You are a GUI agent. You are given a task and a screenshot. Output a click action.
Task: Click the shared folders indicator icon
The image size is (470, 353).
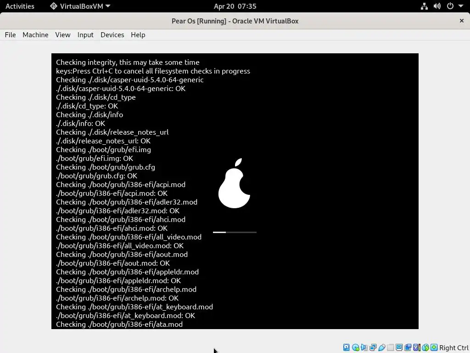(390, 347)
